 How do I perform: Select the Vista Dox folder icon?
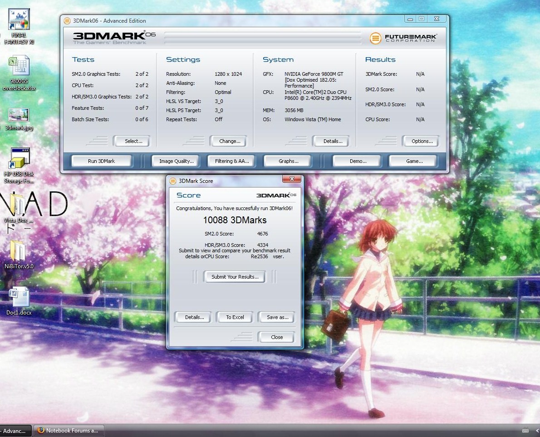[x=19, y=208]
